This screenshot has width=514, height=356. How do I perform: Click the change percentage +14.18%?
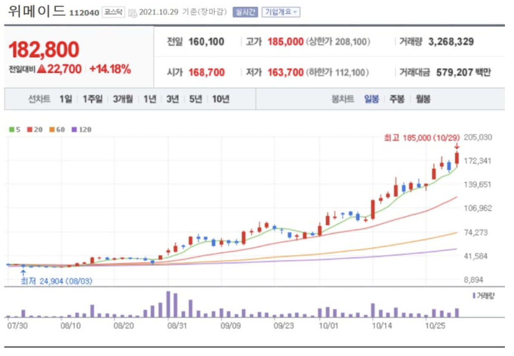click(x=110, y=69)
